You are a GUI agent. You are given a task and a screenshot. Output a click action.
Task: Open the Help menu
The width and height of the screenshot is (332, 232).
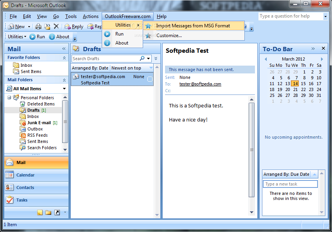162,16
